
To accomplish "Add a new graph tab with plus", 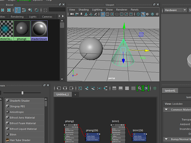I will pyautogui.click(x=75, y=95).
